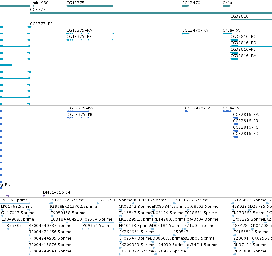Select the CG32816-PA protein label

point(246,115)
